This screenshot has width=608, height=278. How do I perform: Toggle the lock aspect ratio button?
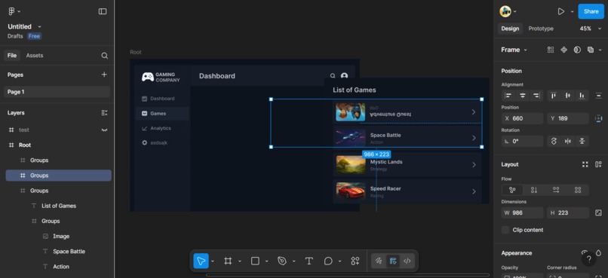coord(598,212)
